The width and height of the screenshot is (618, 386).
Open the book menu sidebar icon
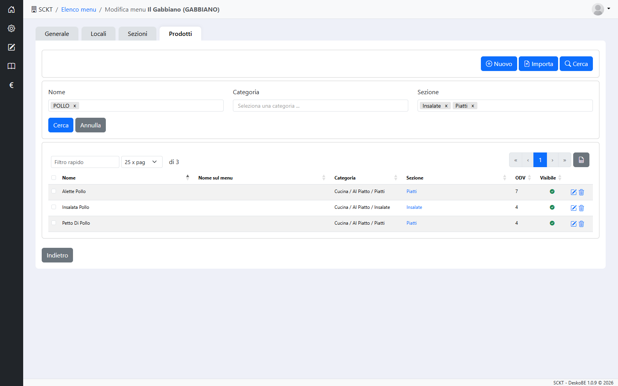pos(12,66)
